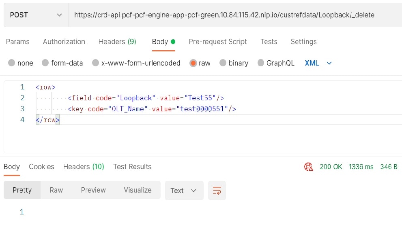Screen dimensions: 402x231
Task: Open the Pre-request Script tab
Action: [x=218, y=42]
